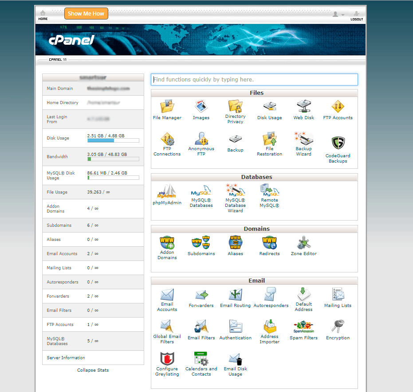Select the '3.05 GB / 48.83 GB' bandwidth value

point(107,154)
